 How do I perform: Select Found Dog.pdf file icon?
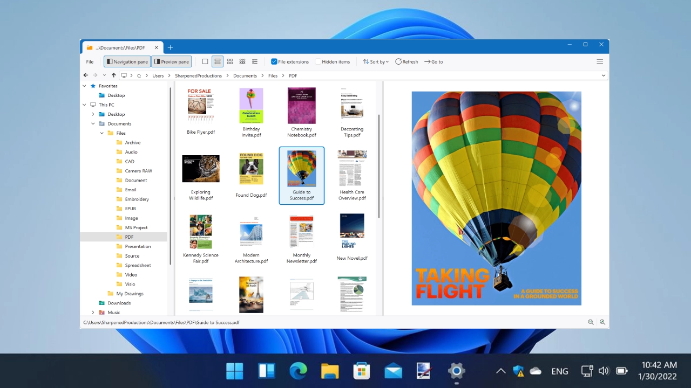[x=251, y=169]
